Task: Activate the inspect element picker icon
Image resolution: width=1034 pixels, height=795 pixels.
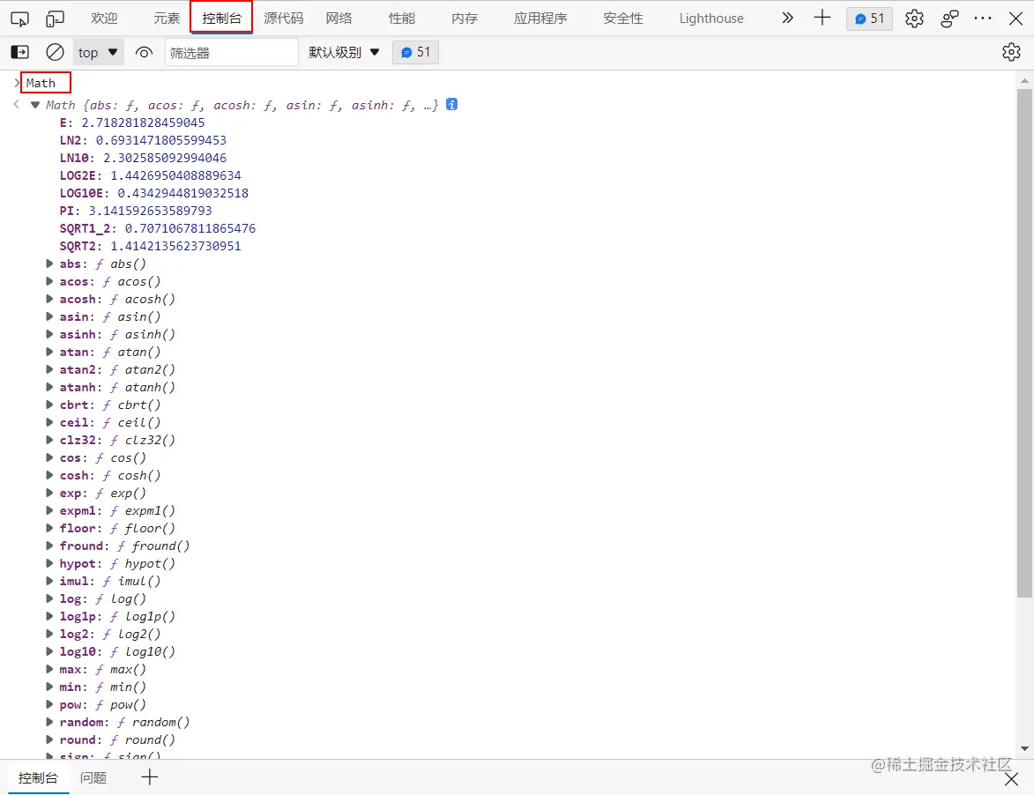Action: [19, 19]
